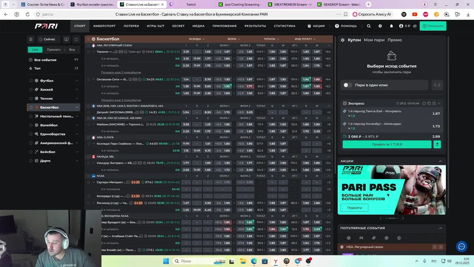Select the Прематч filter
This screenshot has width=474, height=267.
54,50
